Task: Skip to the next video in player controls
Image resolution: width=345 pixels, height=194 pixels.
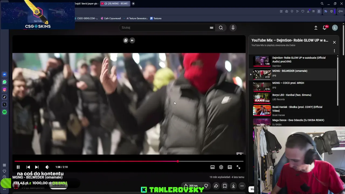Action: click(37, 167)
